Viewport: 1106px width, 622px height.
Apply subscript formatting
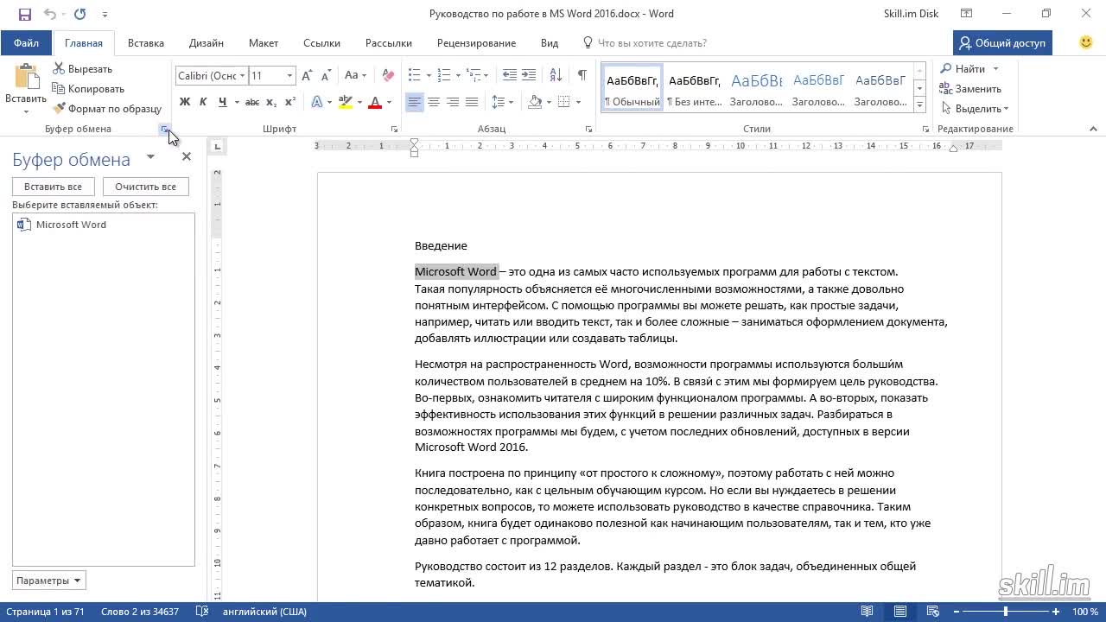(271, 102)
